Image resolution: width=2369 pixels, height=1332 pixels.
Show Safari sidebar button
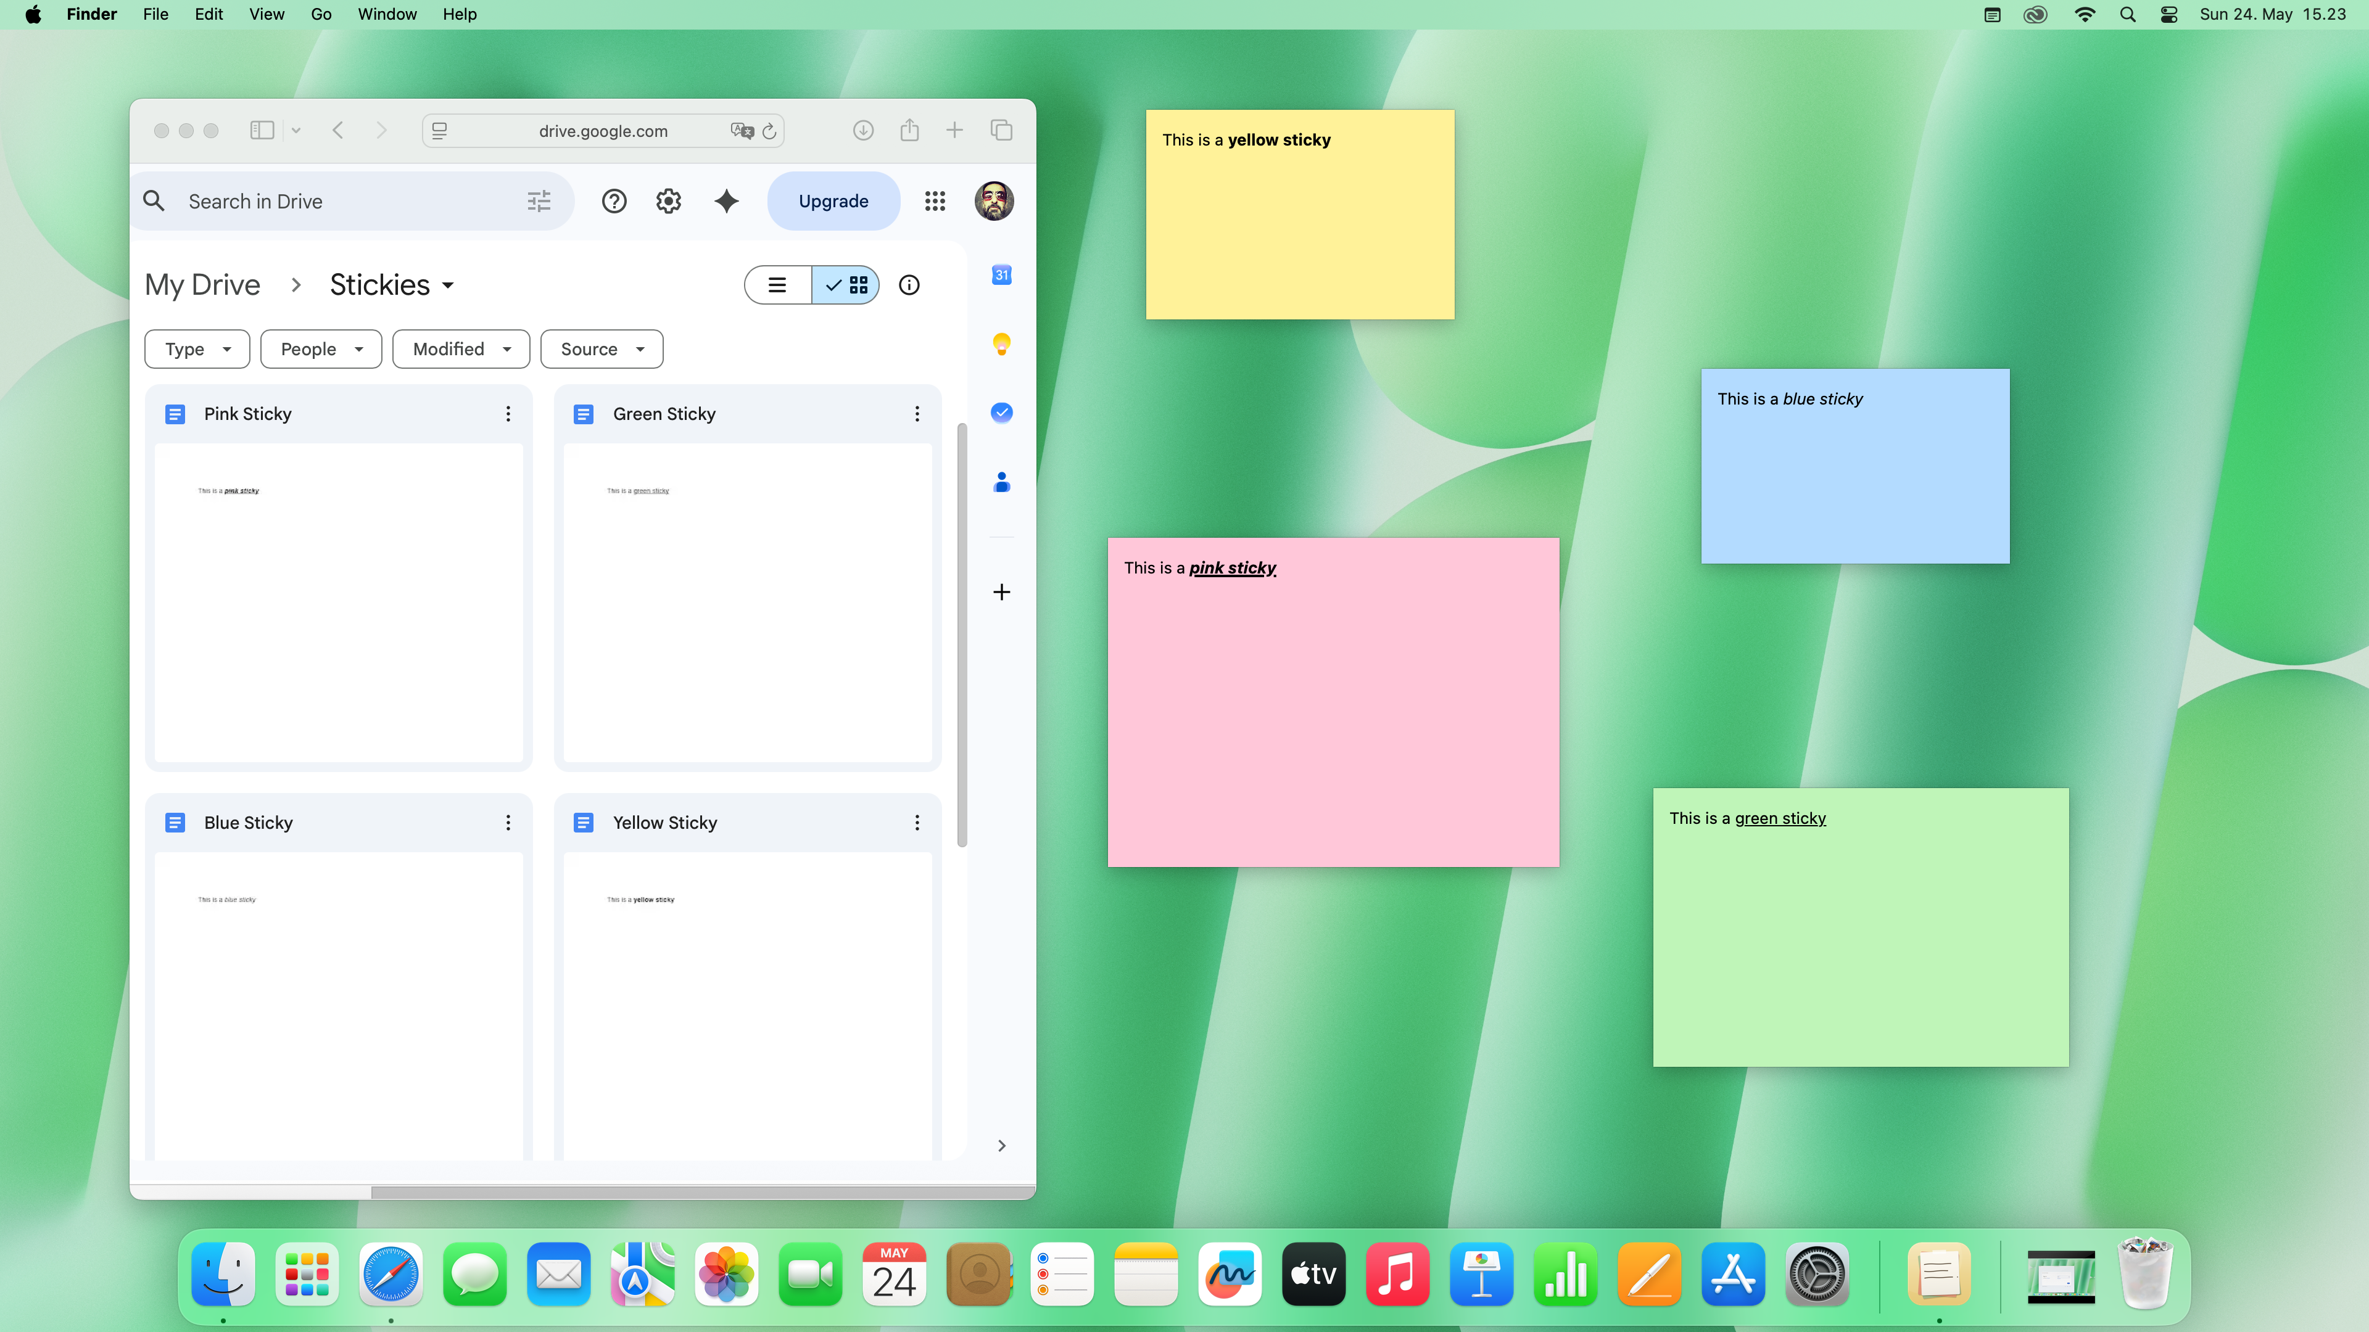[x=262, y=131]
